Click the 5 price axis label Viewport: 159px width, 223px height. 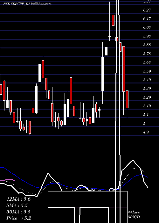(144, 124)
